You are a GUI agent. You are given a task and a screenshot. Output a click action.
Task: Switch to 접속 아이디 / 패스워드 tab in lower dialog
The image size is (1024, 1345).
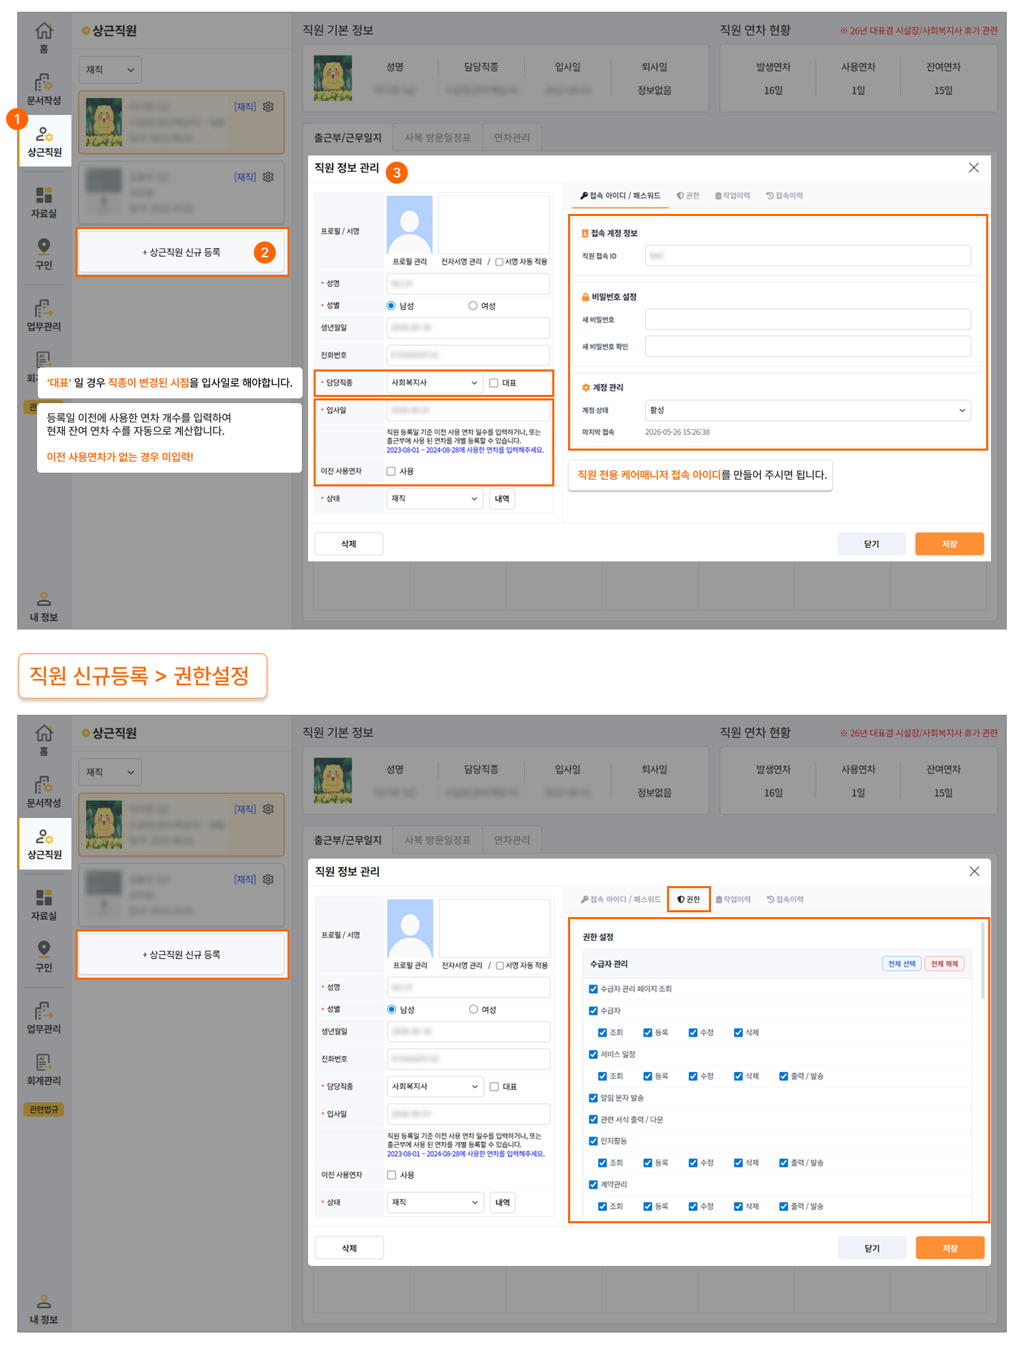[x=620, y=899]
